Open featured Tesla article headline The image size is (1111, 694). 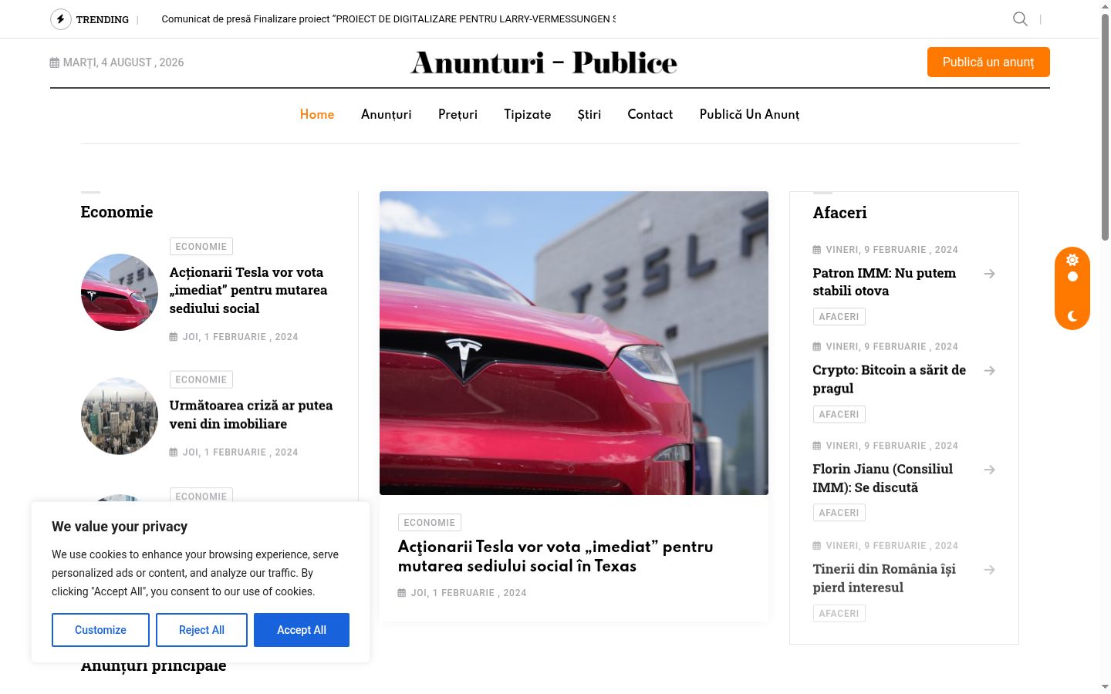tap(555, 556)
